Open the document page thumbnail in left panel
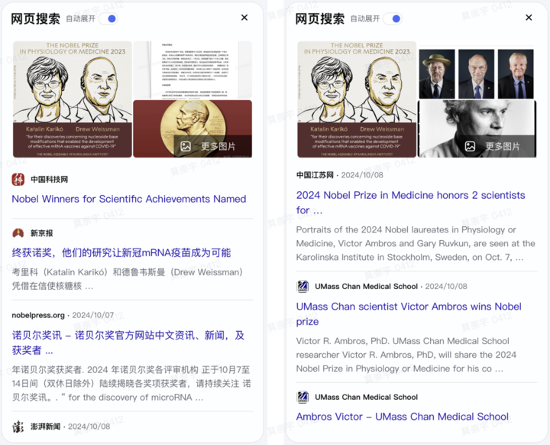 coord(192,70)
